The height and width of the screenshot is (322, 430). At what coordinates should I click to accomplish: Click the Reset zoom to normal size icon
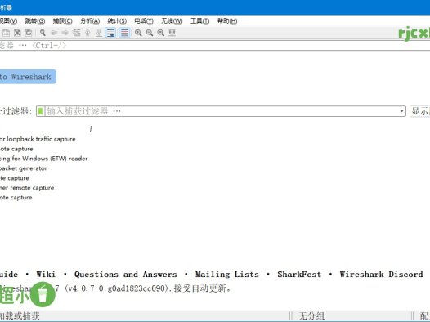[161, 33]
